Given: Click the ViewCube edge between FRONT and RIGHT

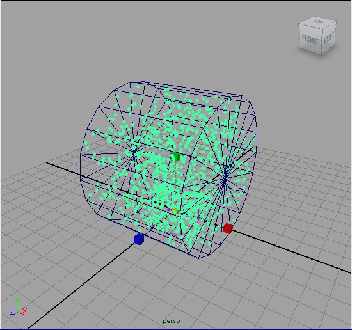Looking at the screenshot, I should [x=322, y=42].
